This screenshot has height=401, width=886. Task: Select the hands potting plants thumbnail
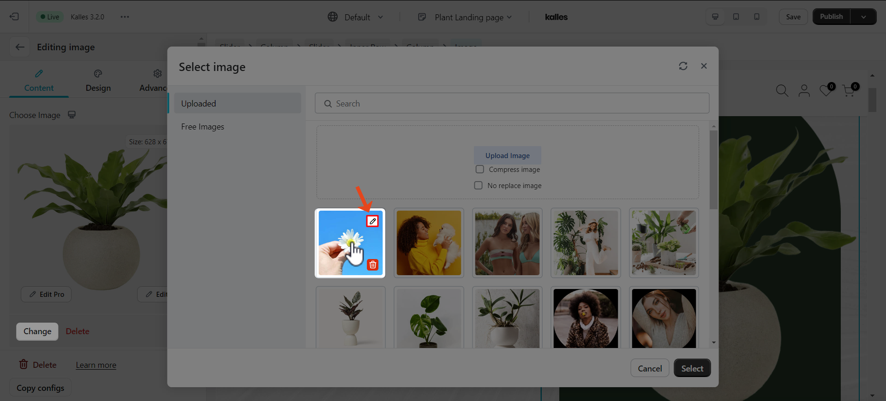664,243
